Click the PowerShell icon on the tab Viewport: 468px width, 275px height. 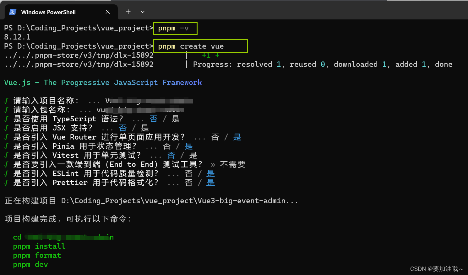[x=12, y=12]
